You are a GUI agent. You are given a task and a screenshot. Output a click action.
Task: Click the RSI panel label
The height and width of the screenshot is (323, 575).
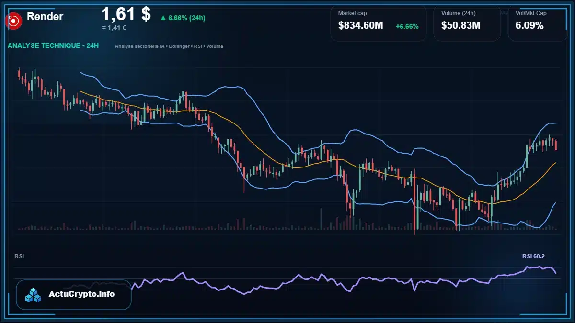click(19, 256)
